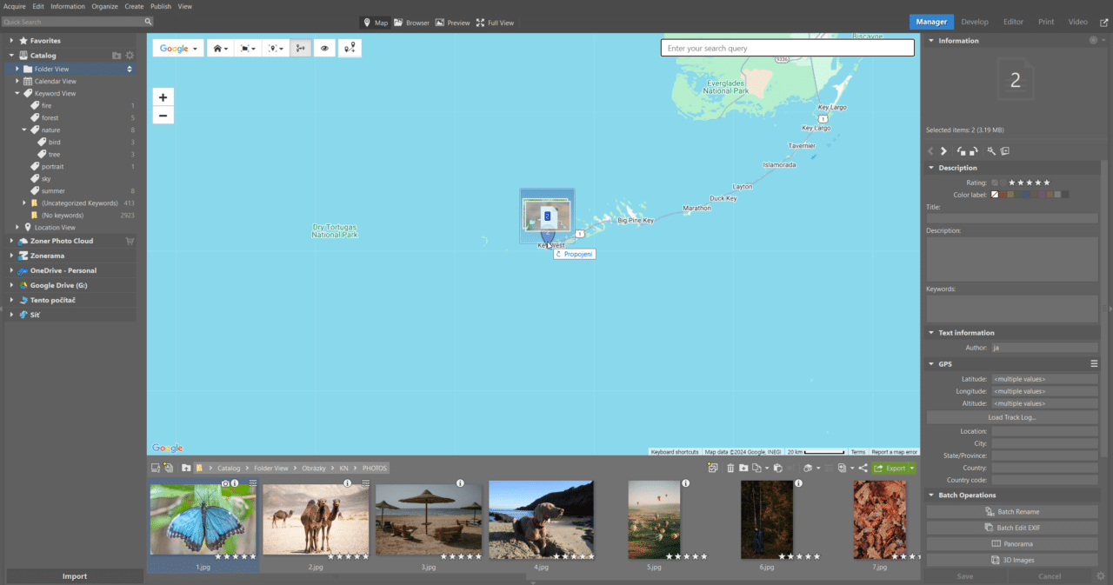The height and width of the screenshot is (585, 1113).
Task: Click the rotate left icon in the Information panel
Action: [x=963, y=150]
